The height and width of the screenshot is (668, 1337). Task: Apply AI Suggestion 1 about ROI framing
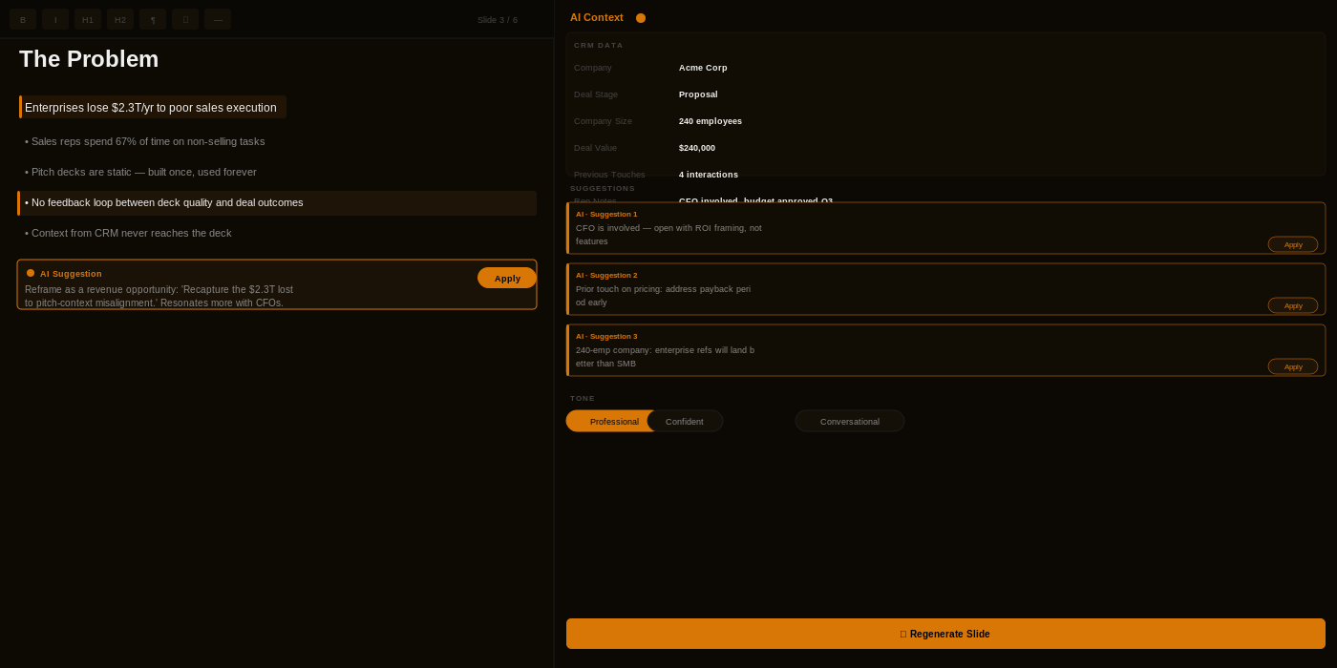[x=1293, y=244]
